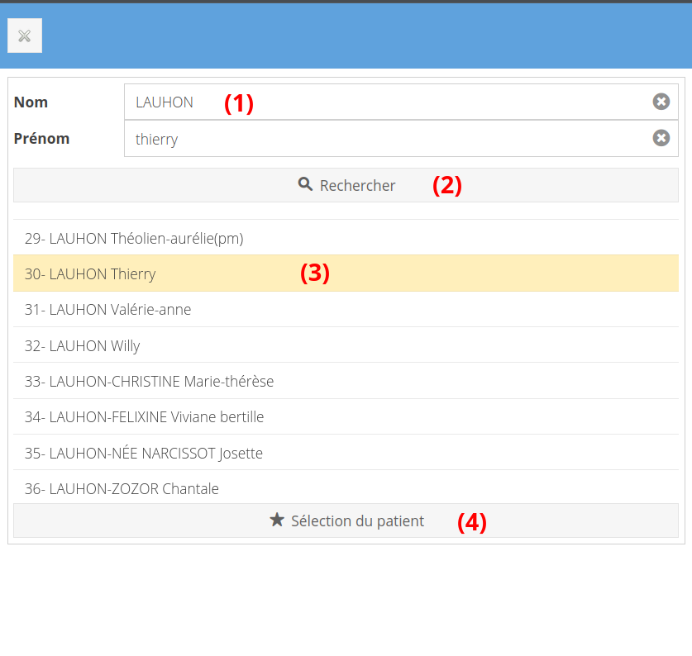692x656 pixels.
Task: Click the Nom field label
Action: click(x=31, y=102)
